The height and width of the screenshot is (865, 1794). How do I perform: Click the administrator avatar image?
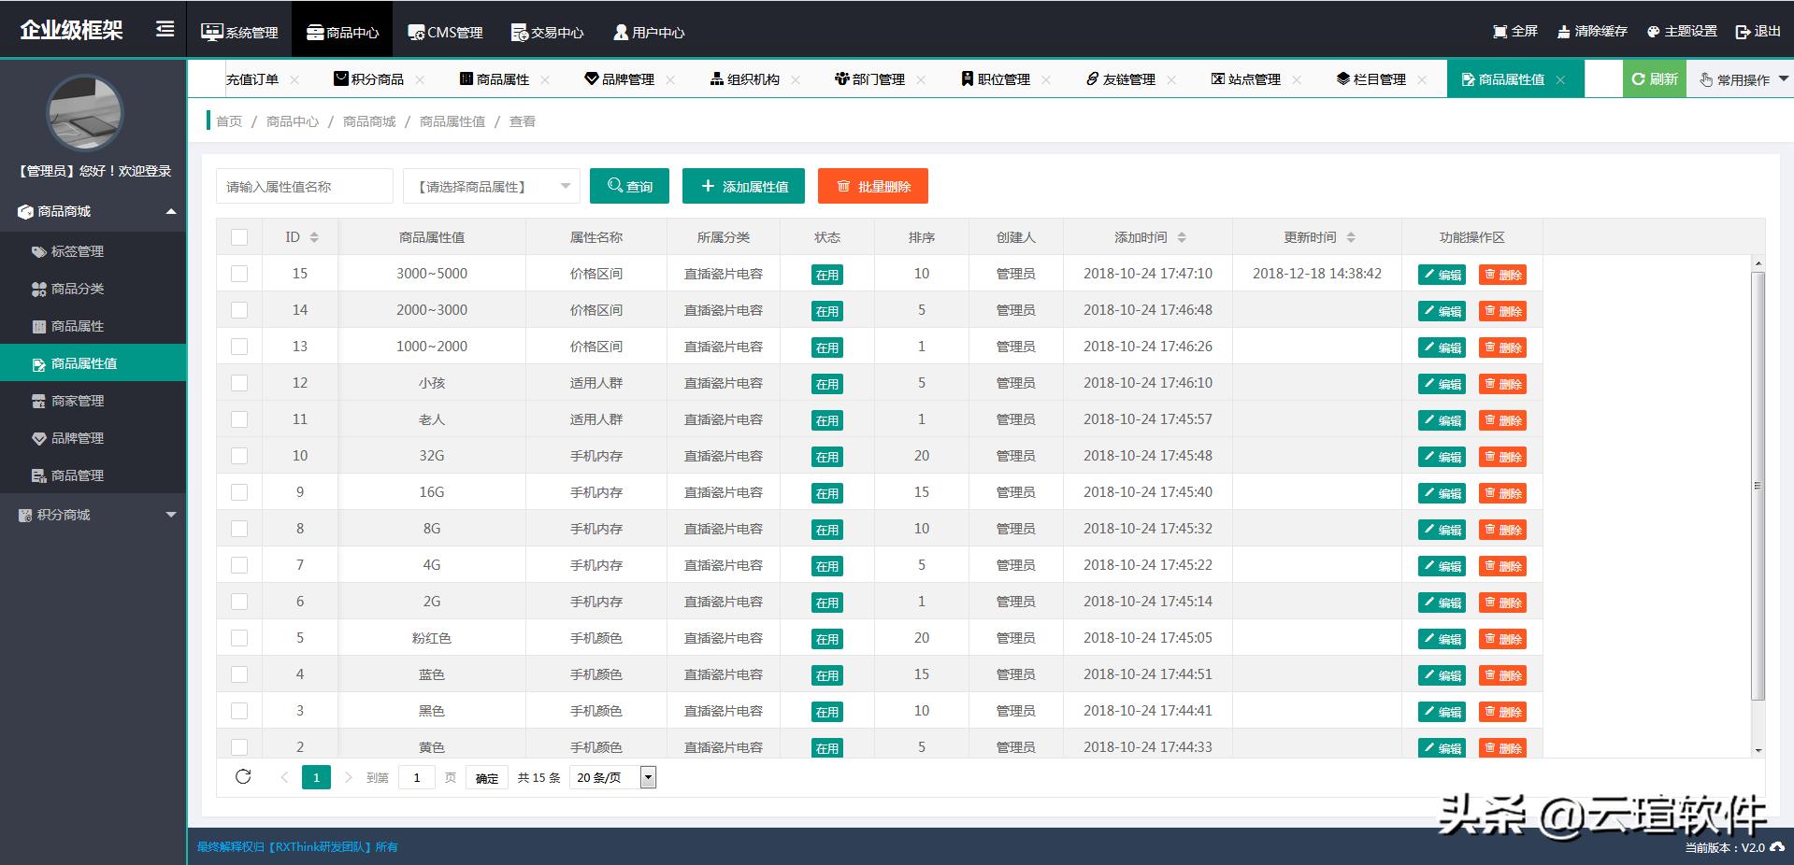(85, 113)
